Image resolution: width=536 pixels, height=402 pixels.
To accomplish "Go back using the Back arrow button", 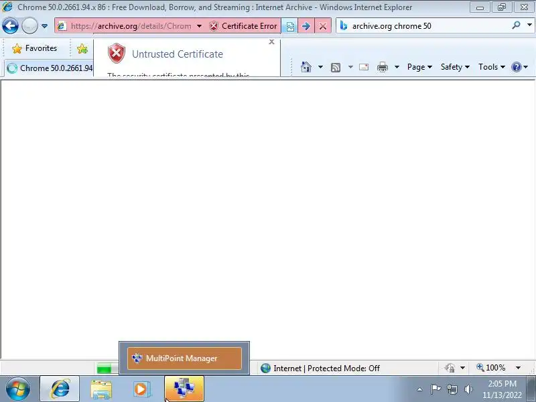I will (11, 26).
